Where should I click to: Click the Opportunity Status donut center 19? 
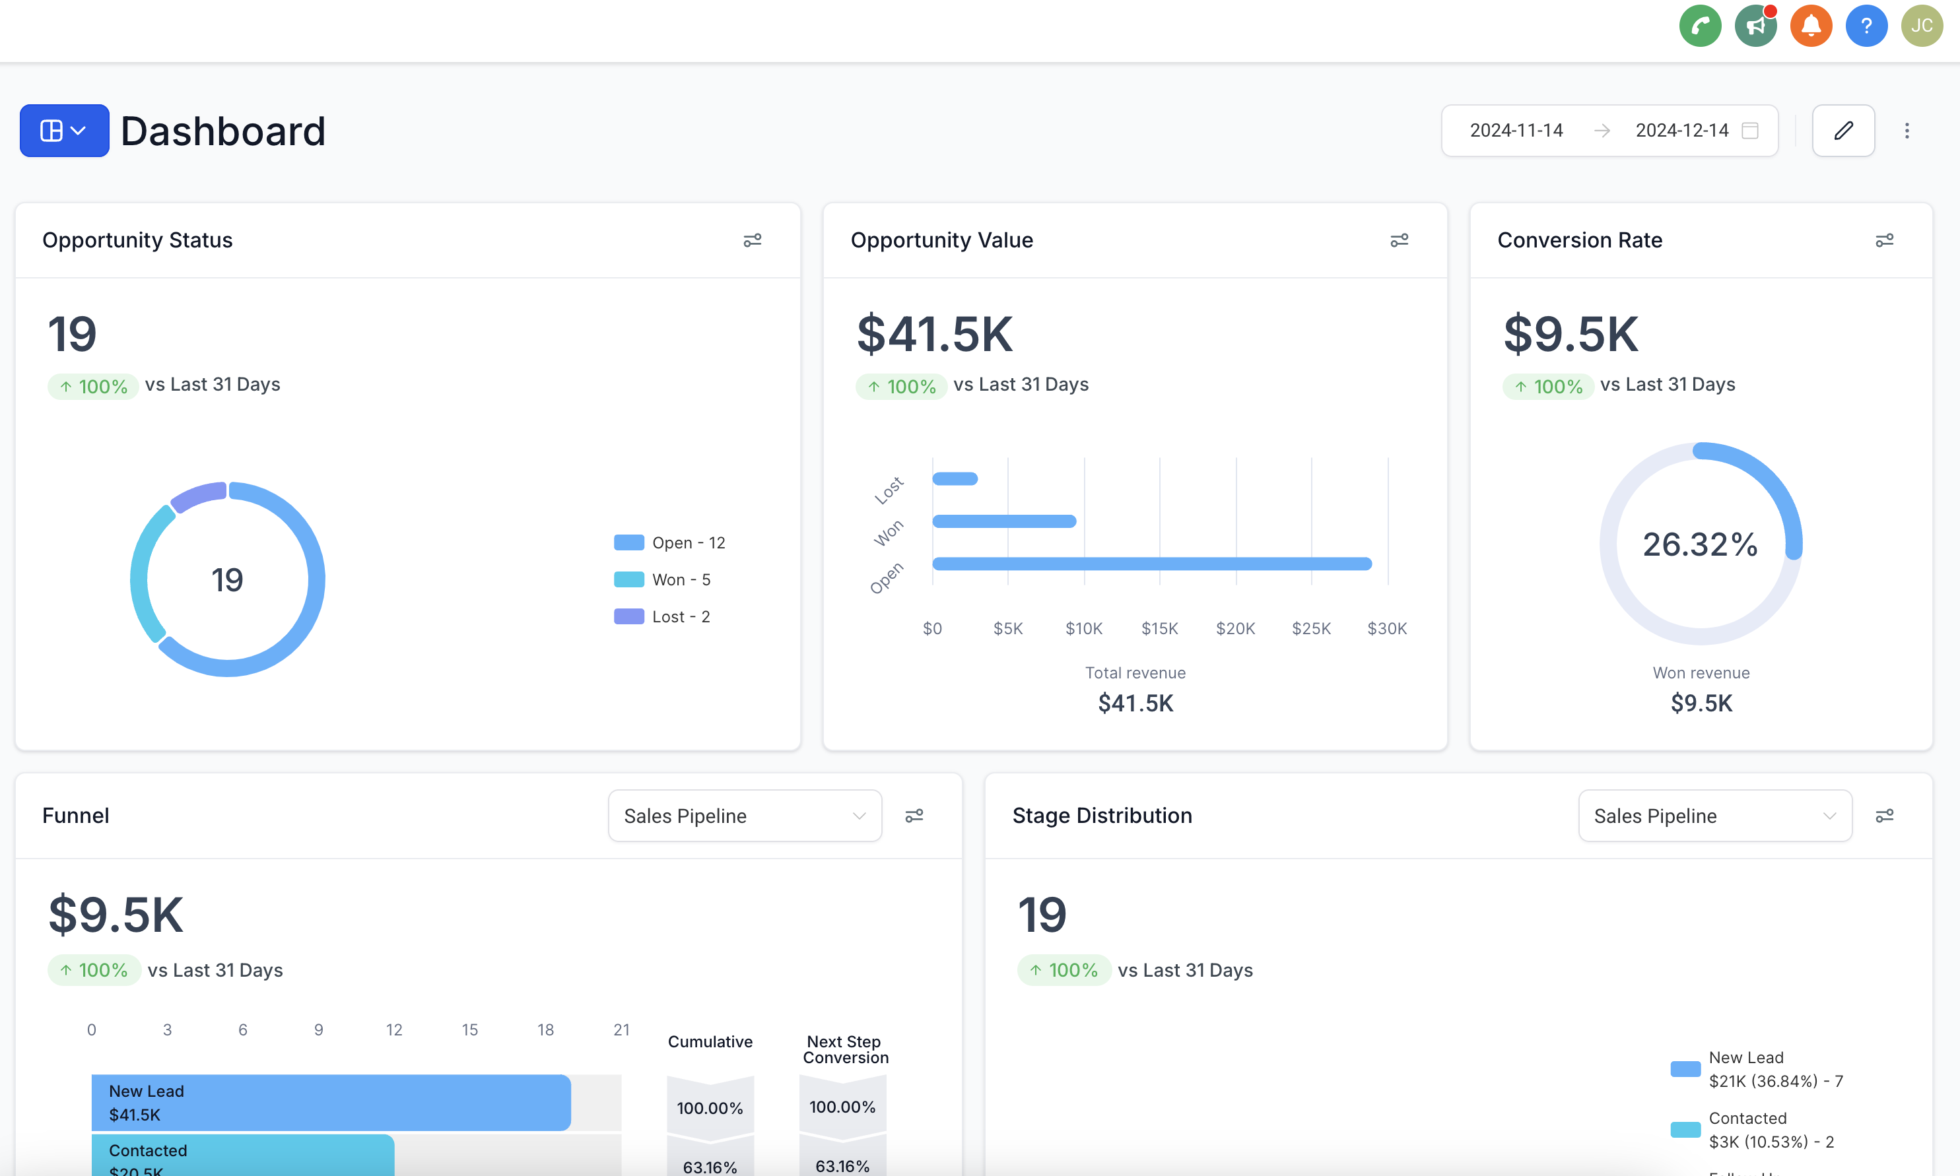point(228,580)
